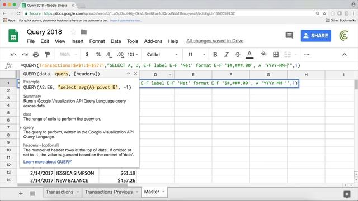Click the JESSICA SIMPSON cell
The image size is (358, 201).
pyautogui.click(x=77, y=173)
